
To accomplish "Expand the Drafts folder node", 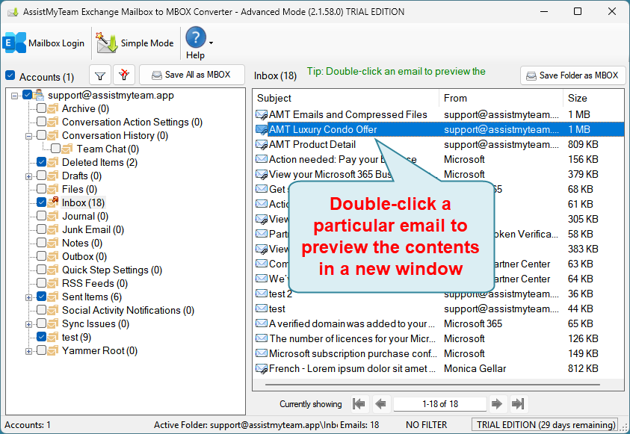I will [29, 176].
